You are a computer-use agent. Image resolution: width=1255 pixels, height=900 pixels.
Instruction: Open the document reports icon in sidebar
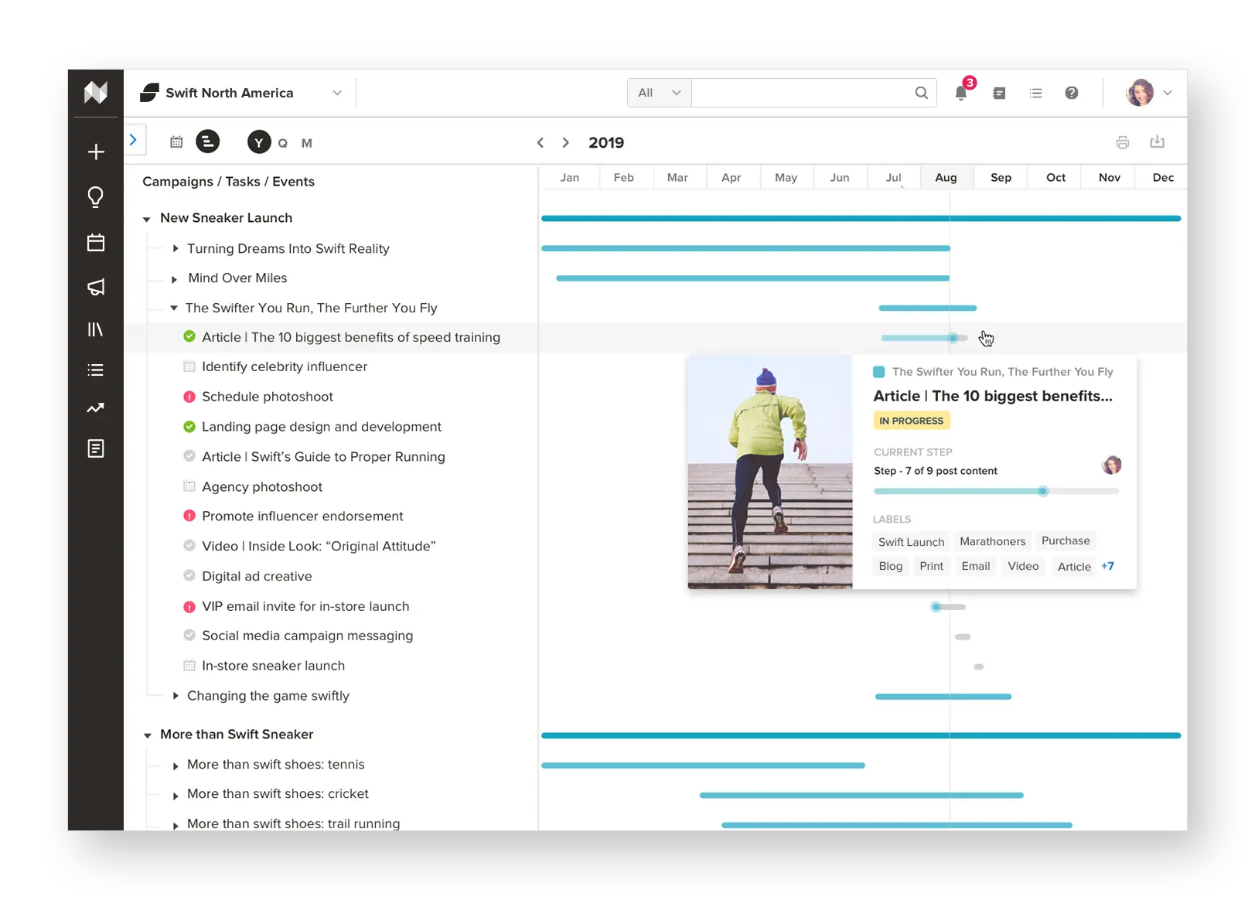click(x=96, y=448)
